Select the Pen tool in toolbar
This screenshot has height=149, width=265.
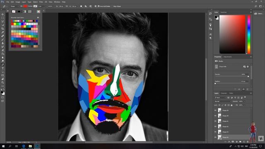[x=2, y=65]
